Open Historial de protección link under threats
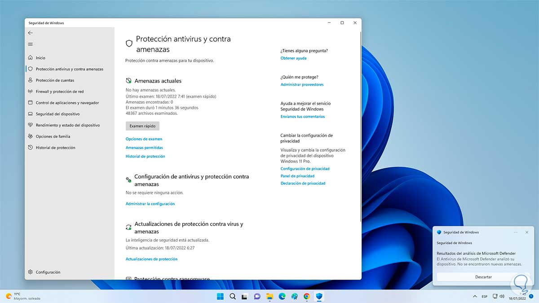This screenshot has height=303, width=539. [146, 156]
